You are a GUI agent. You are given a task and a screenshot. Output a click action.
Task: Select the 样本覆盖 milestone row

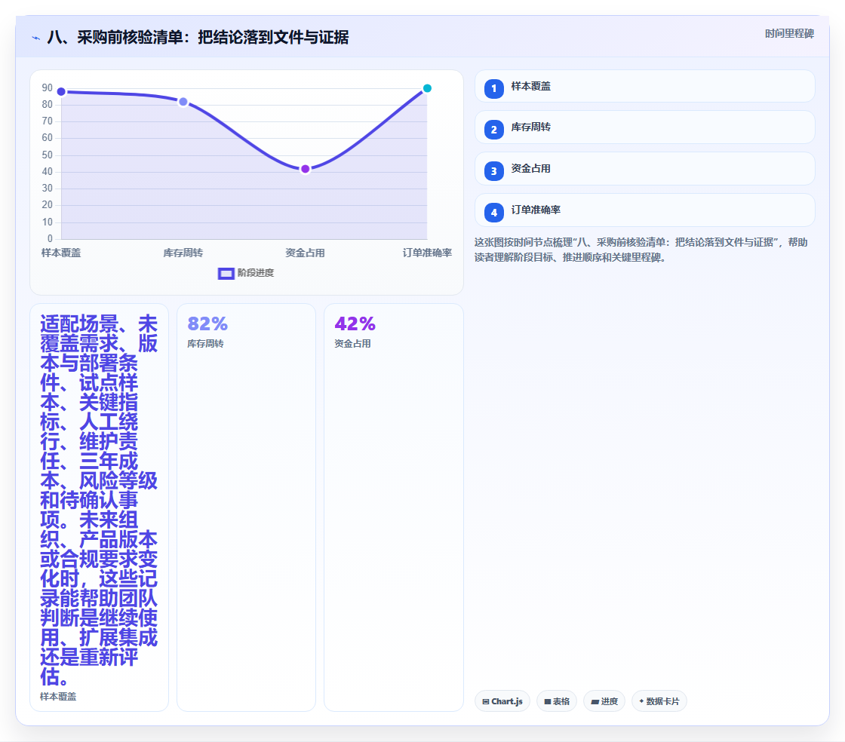pos(644,86)
